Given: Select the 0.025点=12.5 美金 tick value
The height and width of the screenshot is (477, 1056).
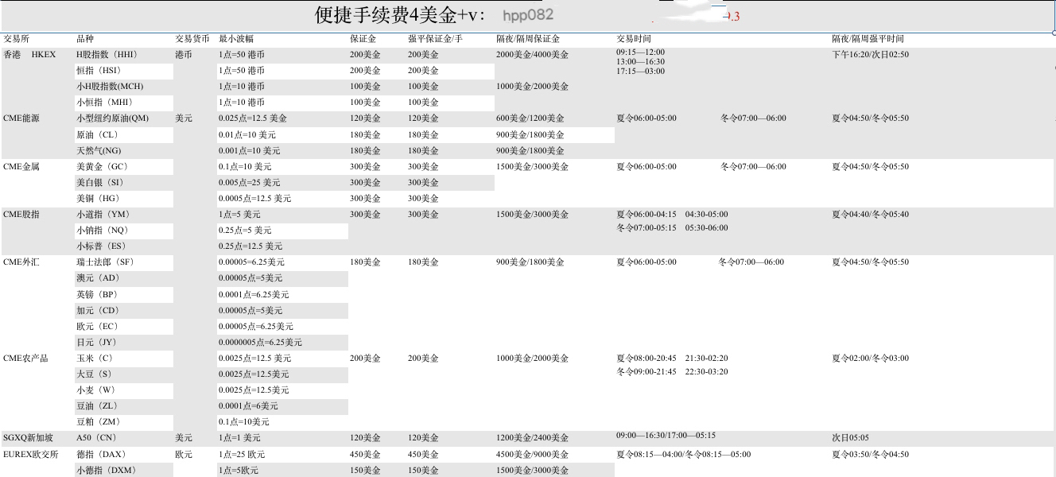Looking at the screenshot, I should pos(253,118).
